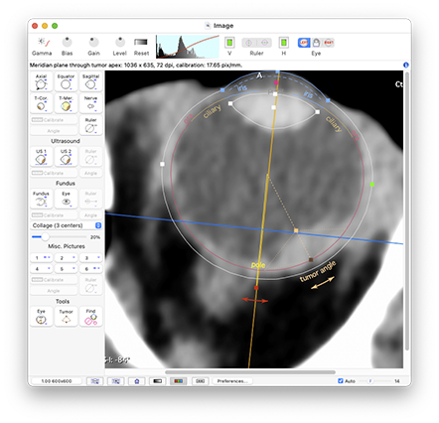Select the Sagittal image button
The image size is (439, 423).
click(90, 81)
